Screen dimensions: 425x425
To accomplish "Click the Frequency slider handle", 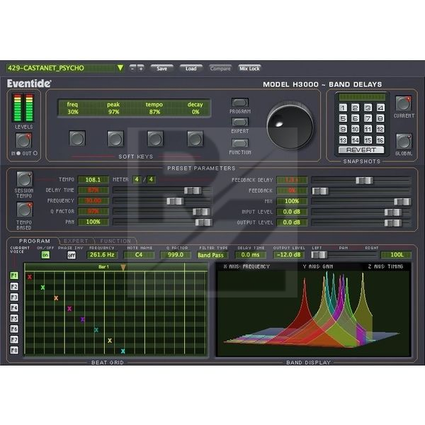I will (175, 201).
